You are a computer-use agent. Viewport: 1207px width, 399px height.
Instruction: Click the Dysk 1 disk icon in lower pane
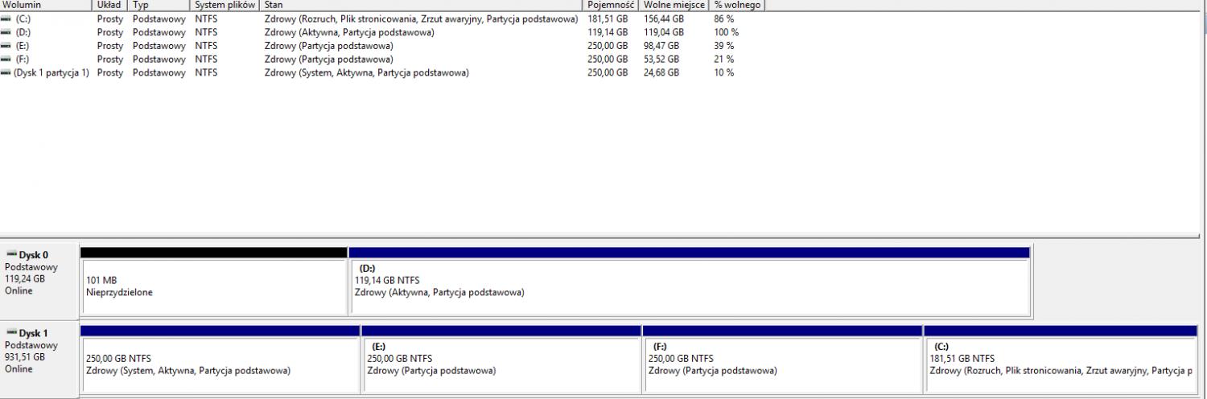tap(11, 333)
